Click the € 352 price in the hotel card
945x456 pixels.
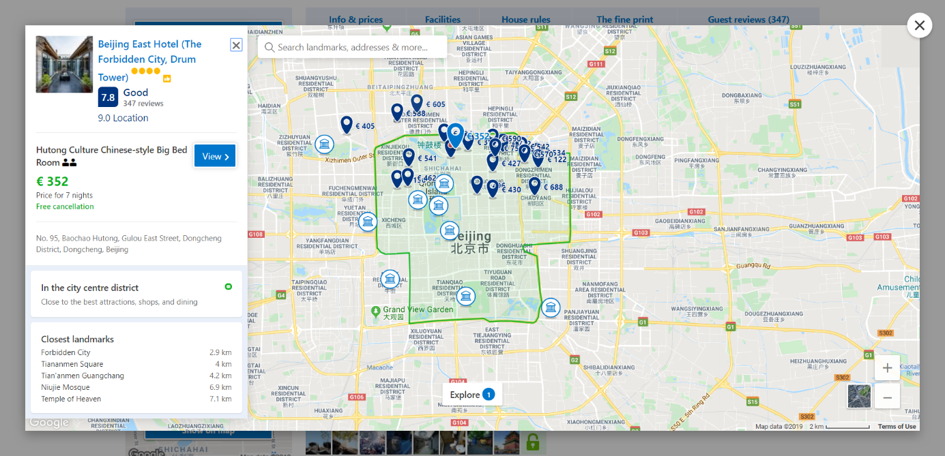[53, 181]
